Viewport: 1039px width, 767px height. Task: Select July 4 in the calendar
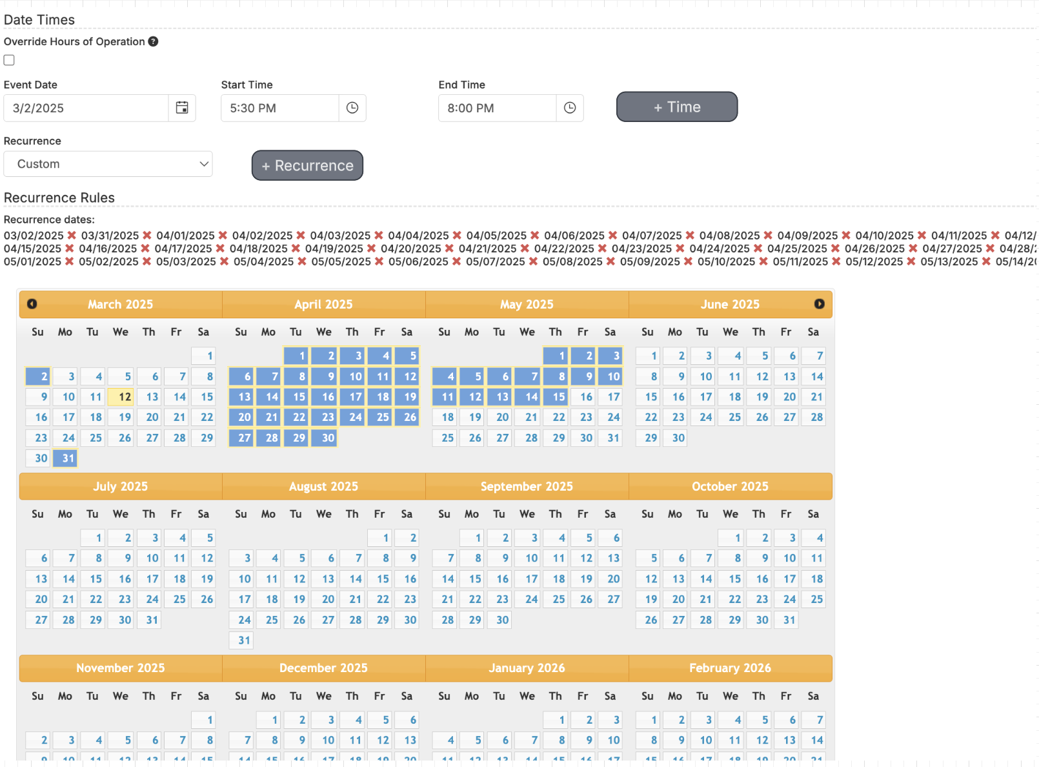click(x=176, y=538)
